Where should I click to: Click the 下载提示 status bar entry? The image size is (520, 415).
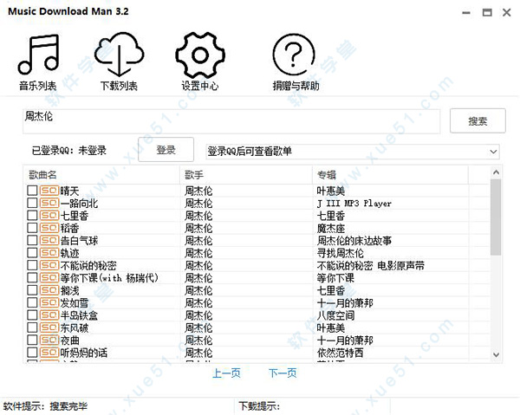[x=259, y=406]
